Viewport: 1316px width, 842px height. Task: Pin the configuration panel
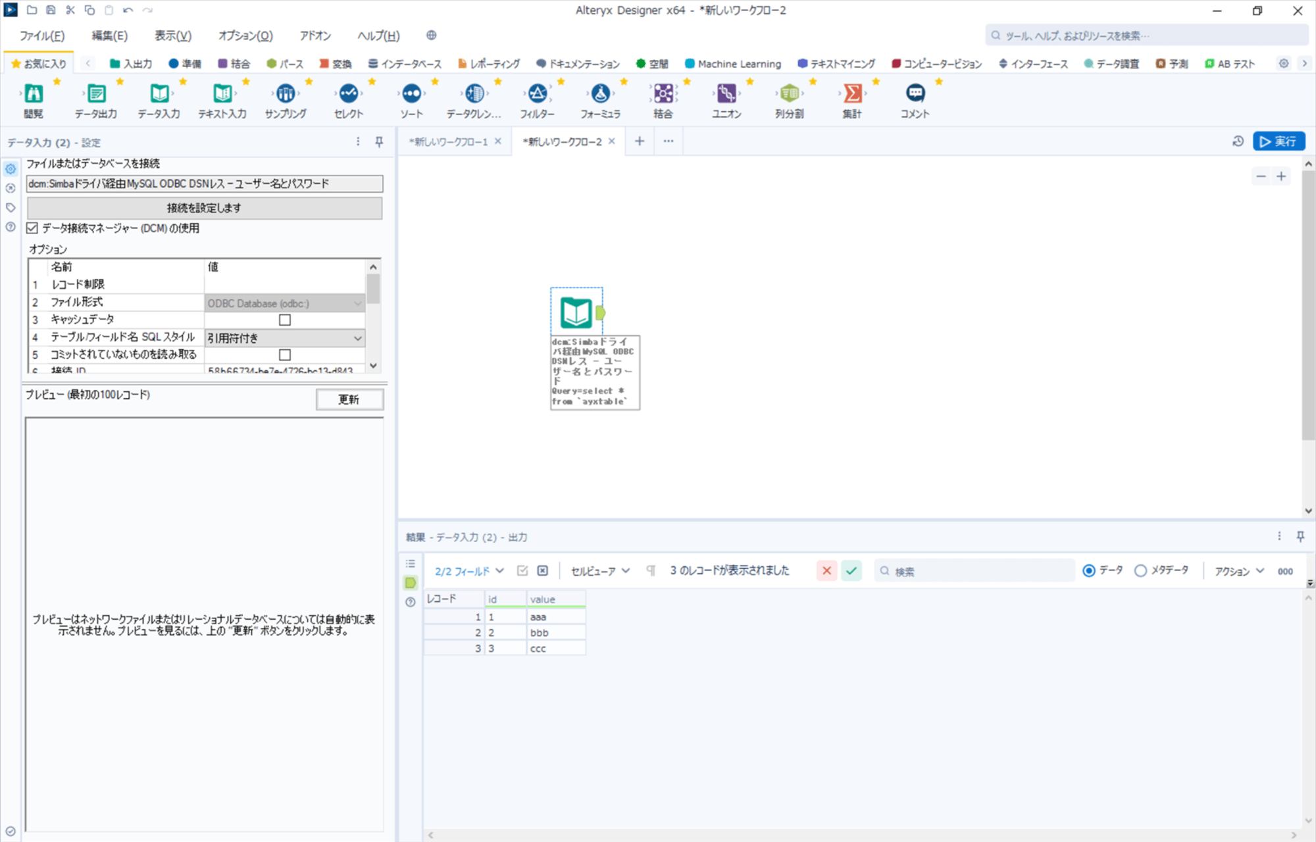(379, 142)
